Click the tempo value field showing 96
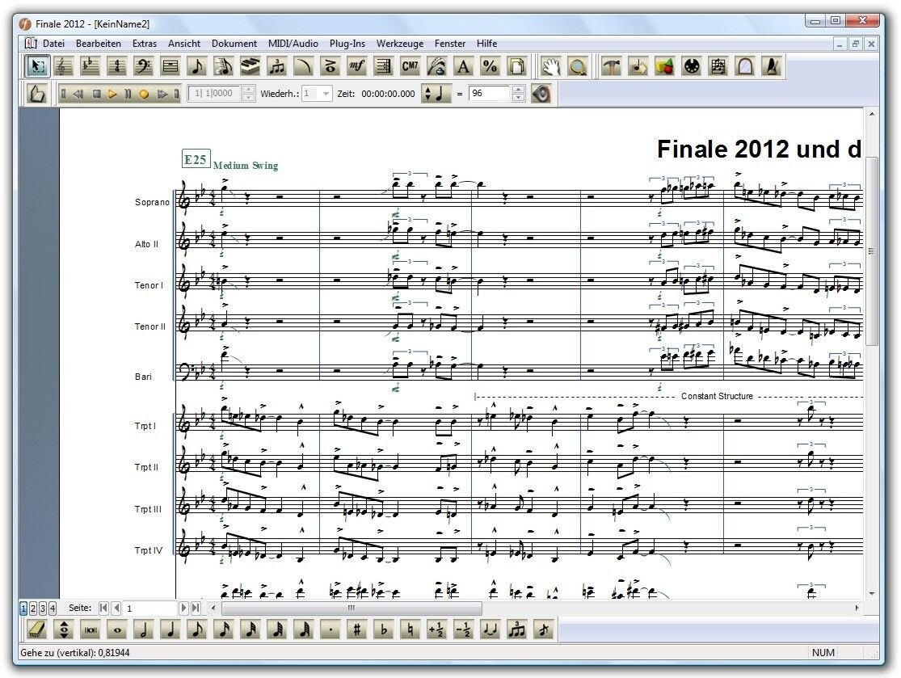 coord(489,93)
